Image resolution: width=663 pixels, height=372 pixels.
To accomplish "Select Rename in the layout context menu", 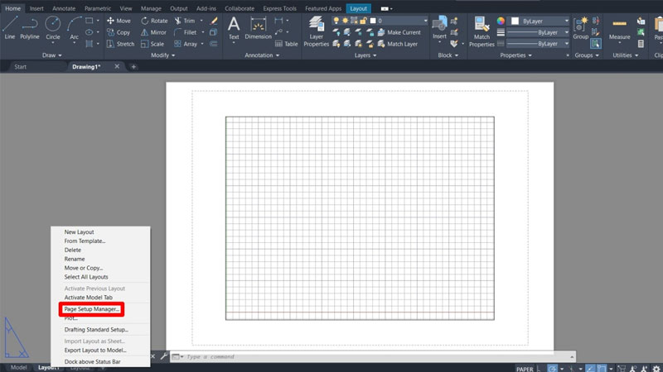I will (x=75, y=259).
